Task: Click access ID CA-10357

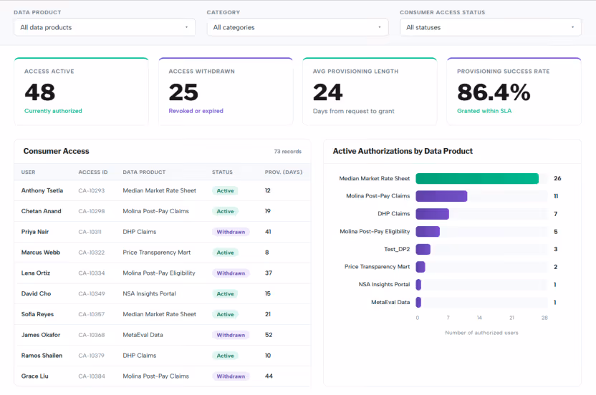Action: point(91,314)
